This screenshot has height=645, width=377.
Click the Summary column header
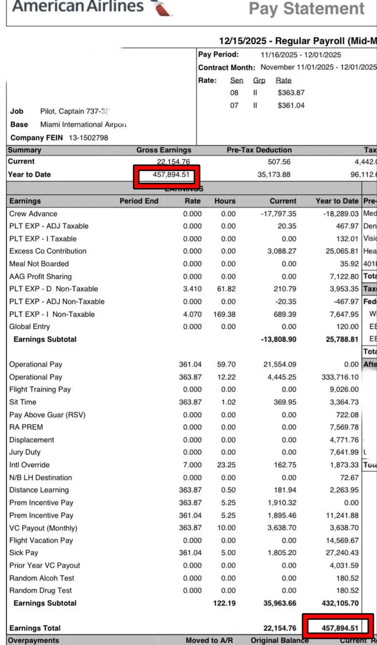(25, 150)
